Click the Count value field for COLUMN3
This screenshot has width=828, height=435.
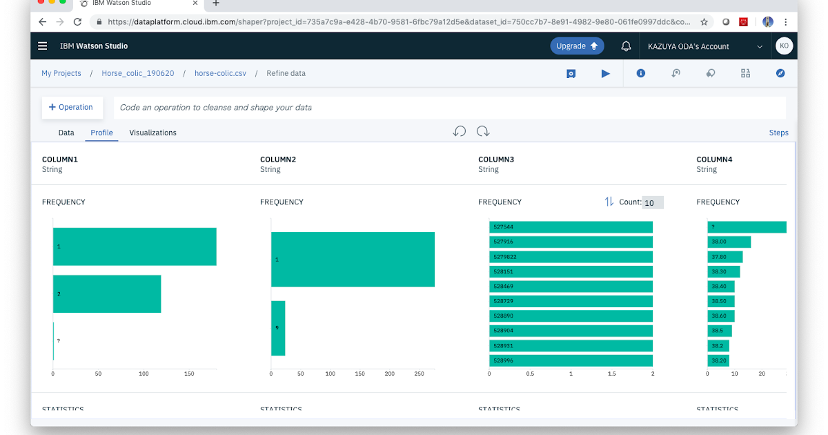click(x=653, y=202)
